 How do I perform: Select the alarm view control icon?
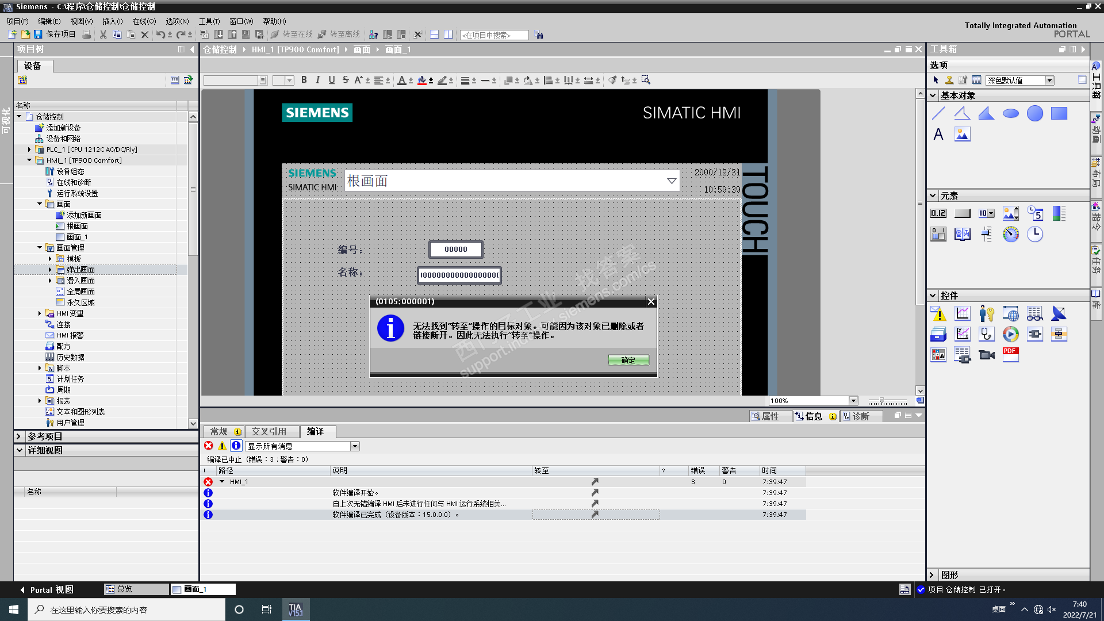938,314
